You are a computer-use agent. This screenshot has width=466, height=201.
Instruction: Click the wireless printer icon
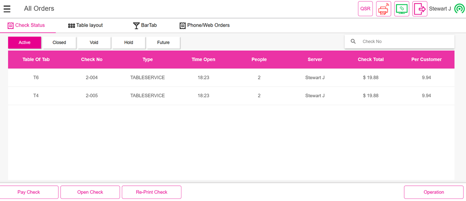click(x=383, y=9)
